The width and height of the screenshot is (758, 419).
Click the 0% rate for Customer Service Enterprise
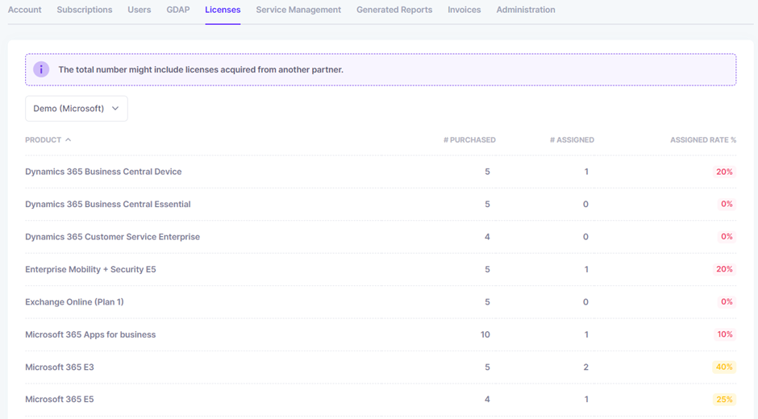(x=727, y=237)
